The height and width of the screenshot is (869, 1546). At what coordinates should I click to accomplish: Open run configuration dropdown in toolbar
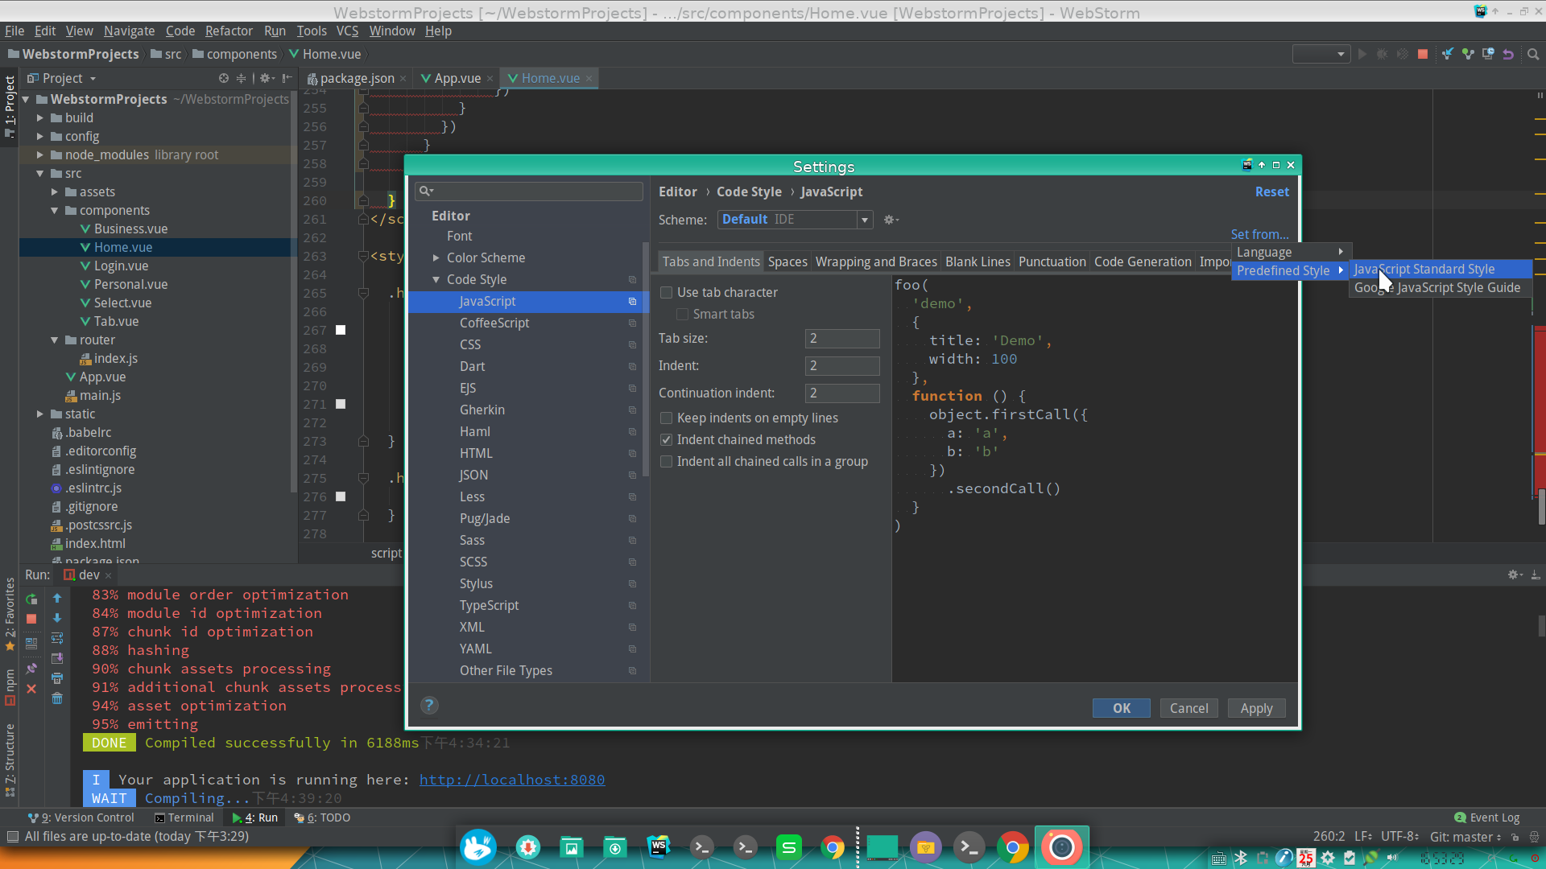click(1321, 54)
